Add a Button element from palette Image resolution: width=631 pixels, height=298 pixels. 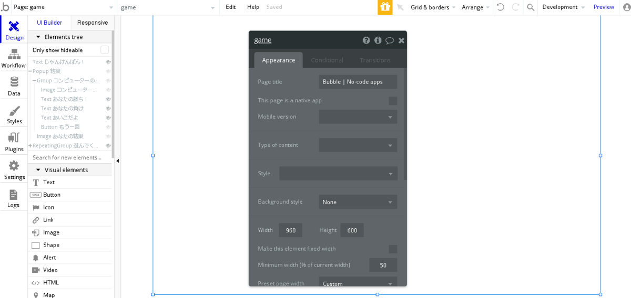70,195
